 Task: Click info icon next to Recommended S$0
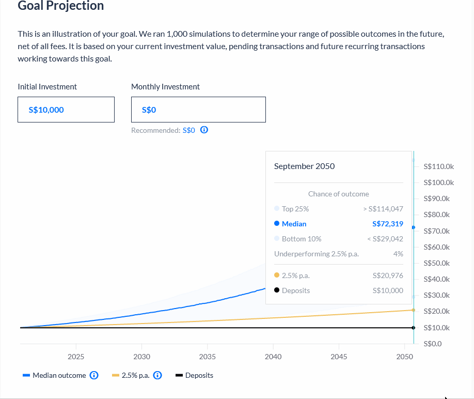pyautogui.click(x=204, y=130)
